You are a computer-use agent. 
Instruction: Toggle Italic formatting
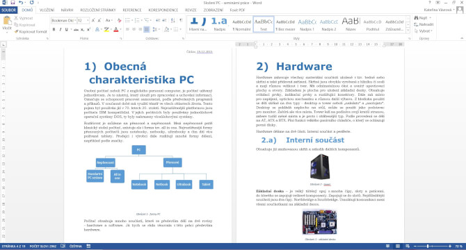pos(61,29)
